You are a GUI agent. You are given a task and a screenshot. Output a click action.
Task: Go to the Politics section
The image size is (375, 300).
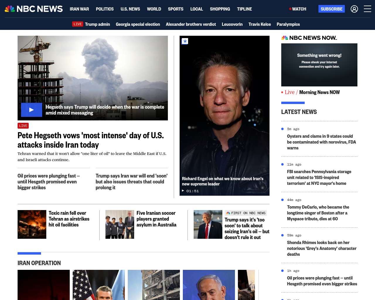point(105,9)
